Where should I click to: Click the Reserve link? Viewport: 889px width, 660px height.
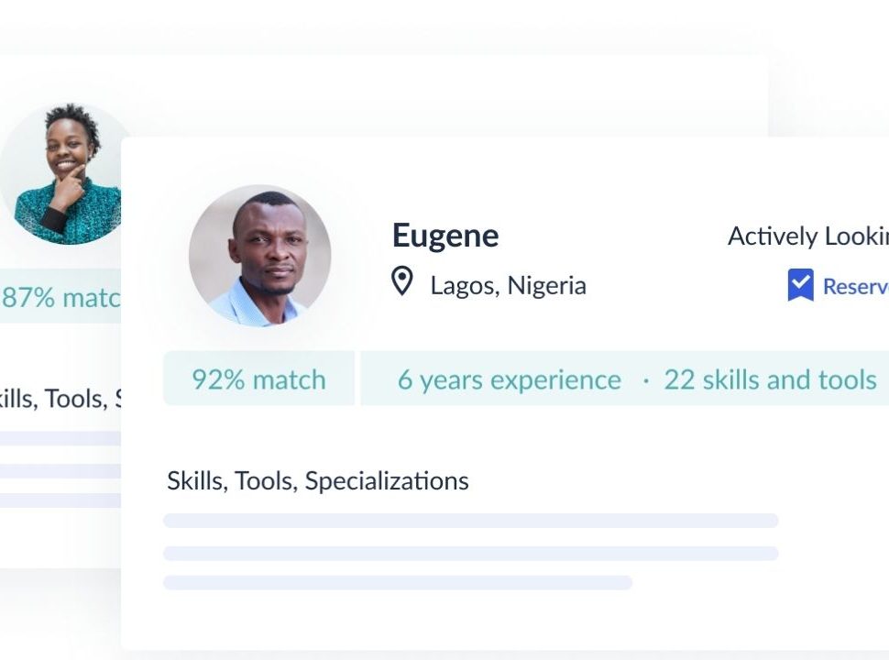point(856,286)
